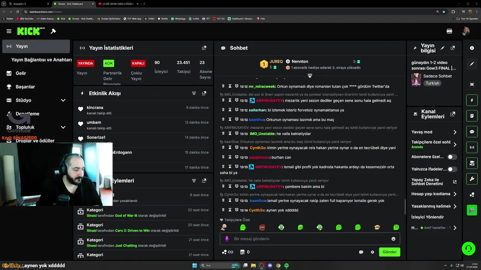Image resolution: width=481 pixels, height=270 pixels.
Task: Click the red angry face emote
Action: coord(262,227)
